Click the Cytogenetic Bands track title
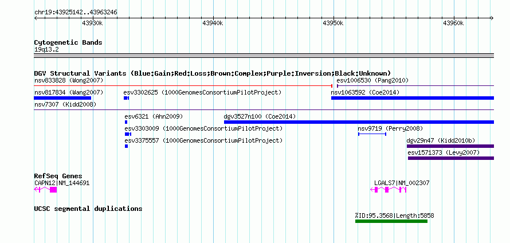 click(x=68, y=42)
